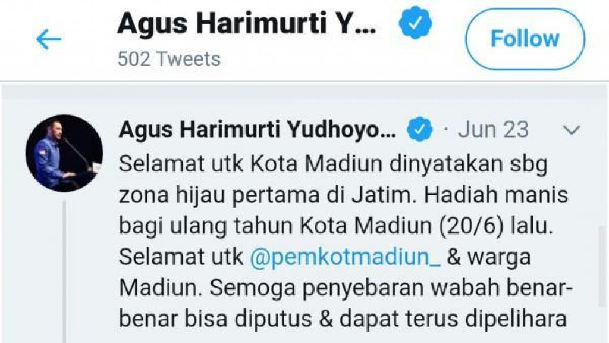
Task: Click the text 'benar bisa diputus'
Action: click(x=215, y=319)
